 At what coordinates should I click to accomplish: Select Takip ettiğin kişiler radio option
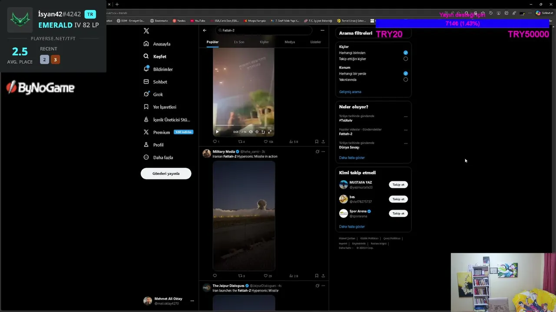coord(406,58)
